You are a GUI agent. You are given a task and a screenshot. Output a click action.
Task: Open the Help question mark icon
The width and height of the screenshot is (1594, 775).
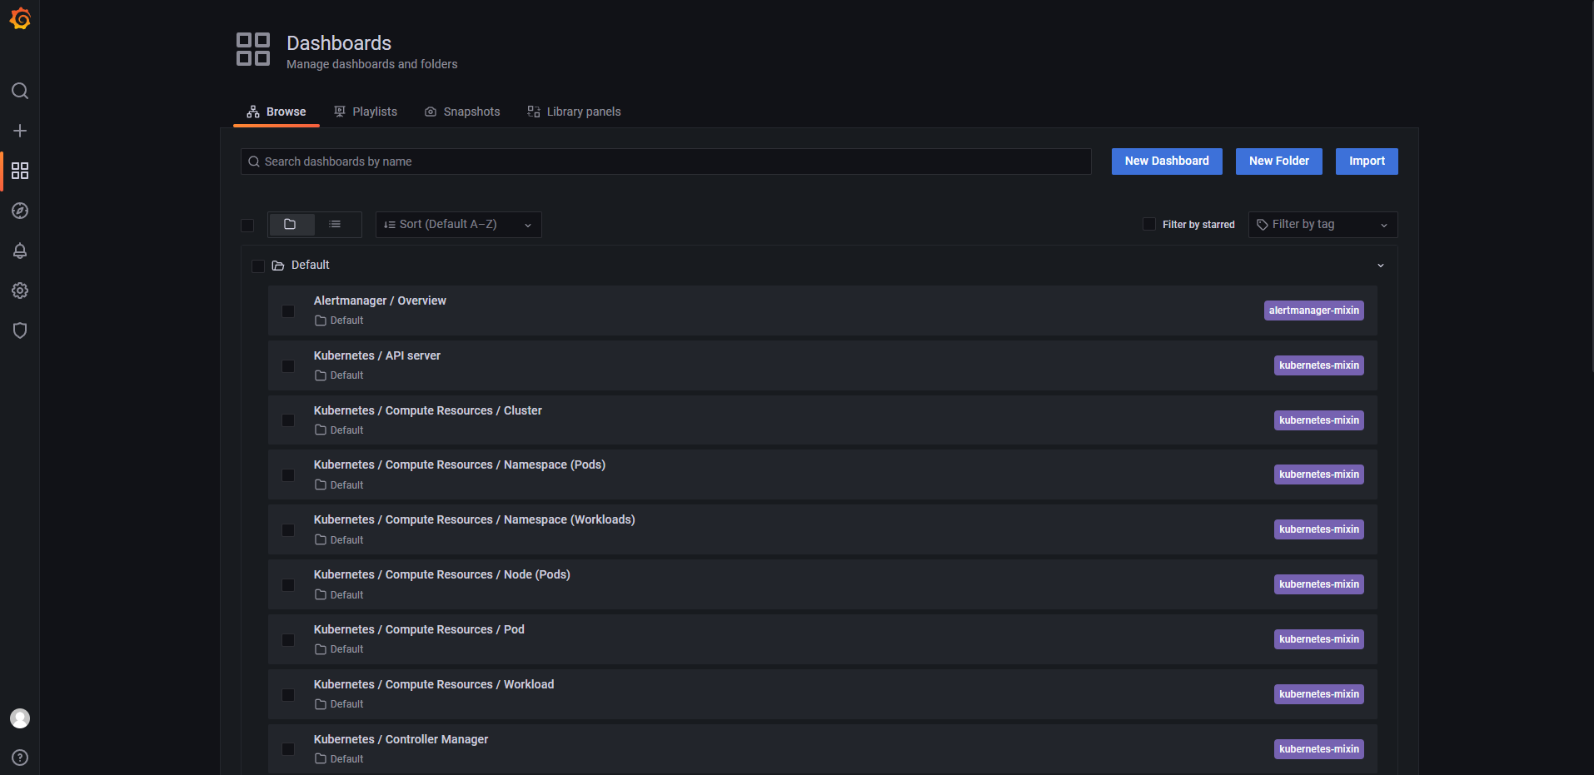tap(20, 758)
